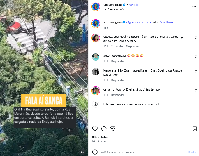The image size is (199, 156).
Task: Like the post with the heart icon
Action: click(x=95, y=129)
